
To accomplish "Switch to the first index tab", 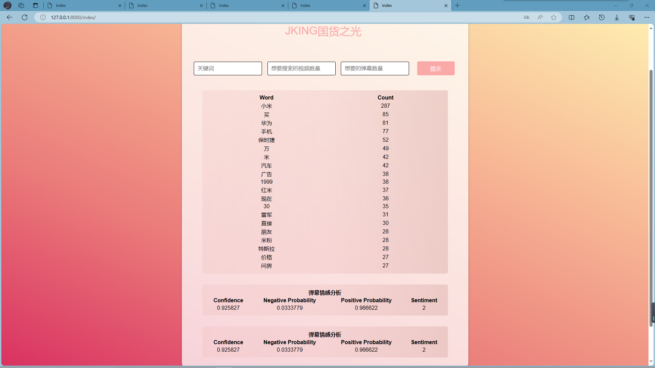I will (84, 5).
